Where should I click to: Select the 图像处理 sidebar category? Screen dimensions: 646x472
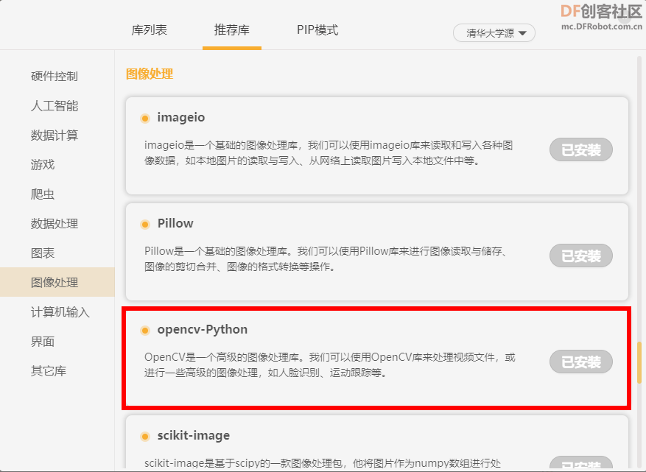[57, 282]
